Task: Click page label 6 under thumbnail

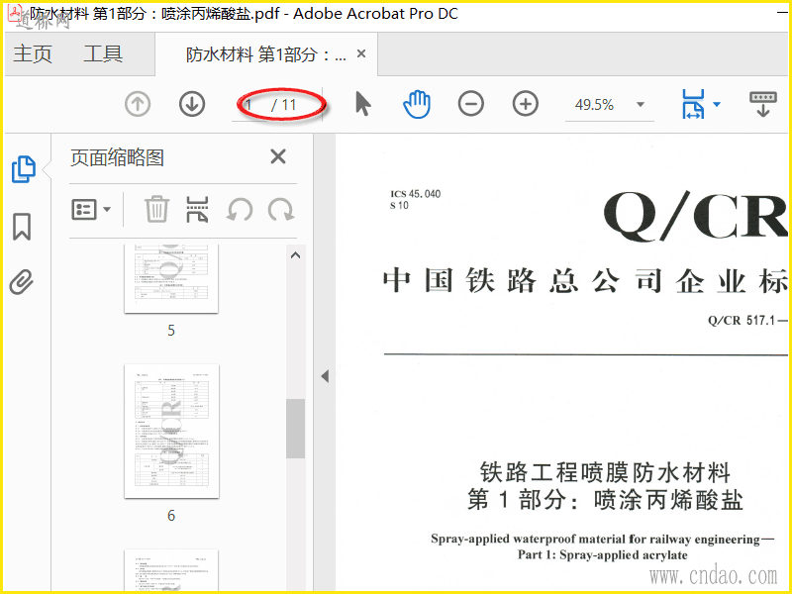Action: click(x=171, y=515)
